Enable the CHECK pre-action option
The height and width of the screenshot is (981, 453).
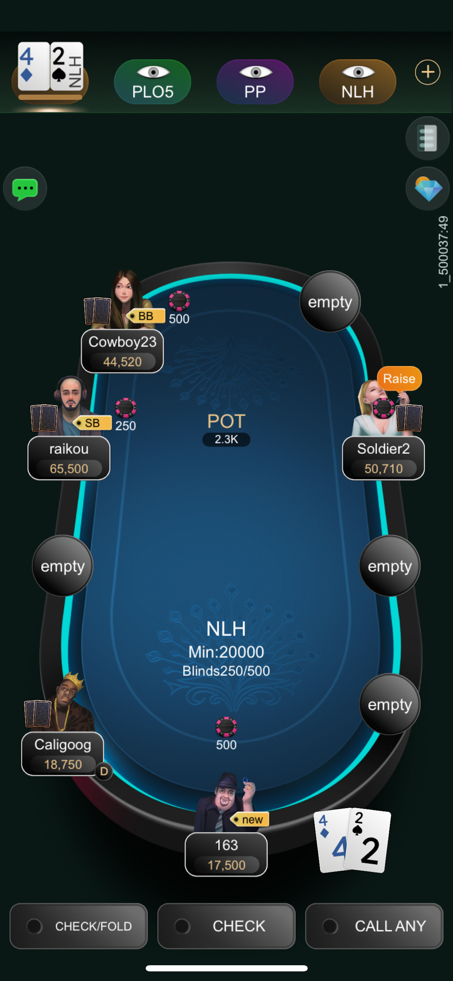(x=226, y=926)
